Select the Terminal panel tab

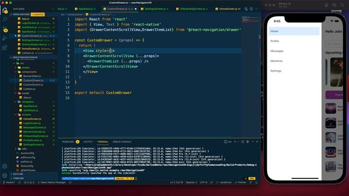click(103, 142)
